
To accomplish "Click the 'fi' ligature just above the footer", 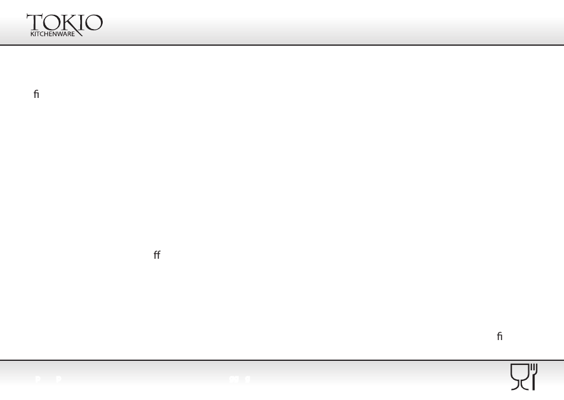I will [x=500, y=336].
